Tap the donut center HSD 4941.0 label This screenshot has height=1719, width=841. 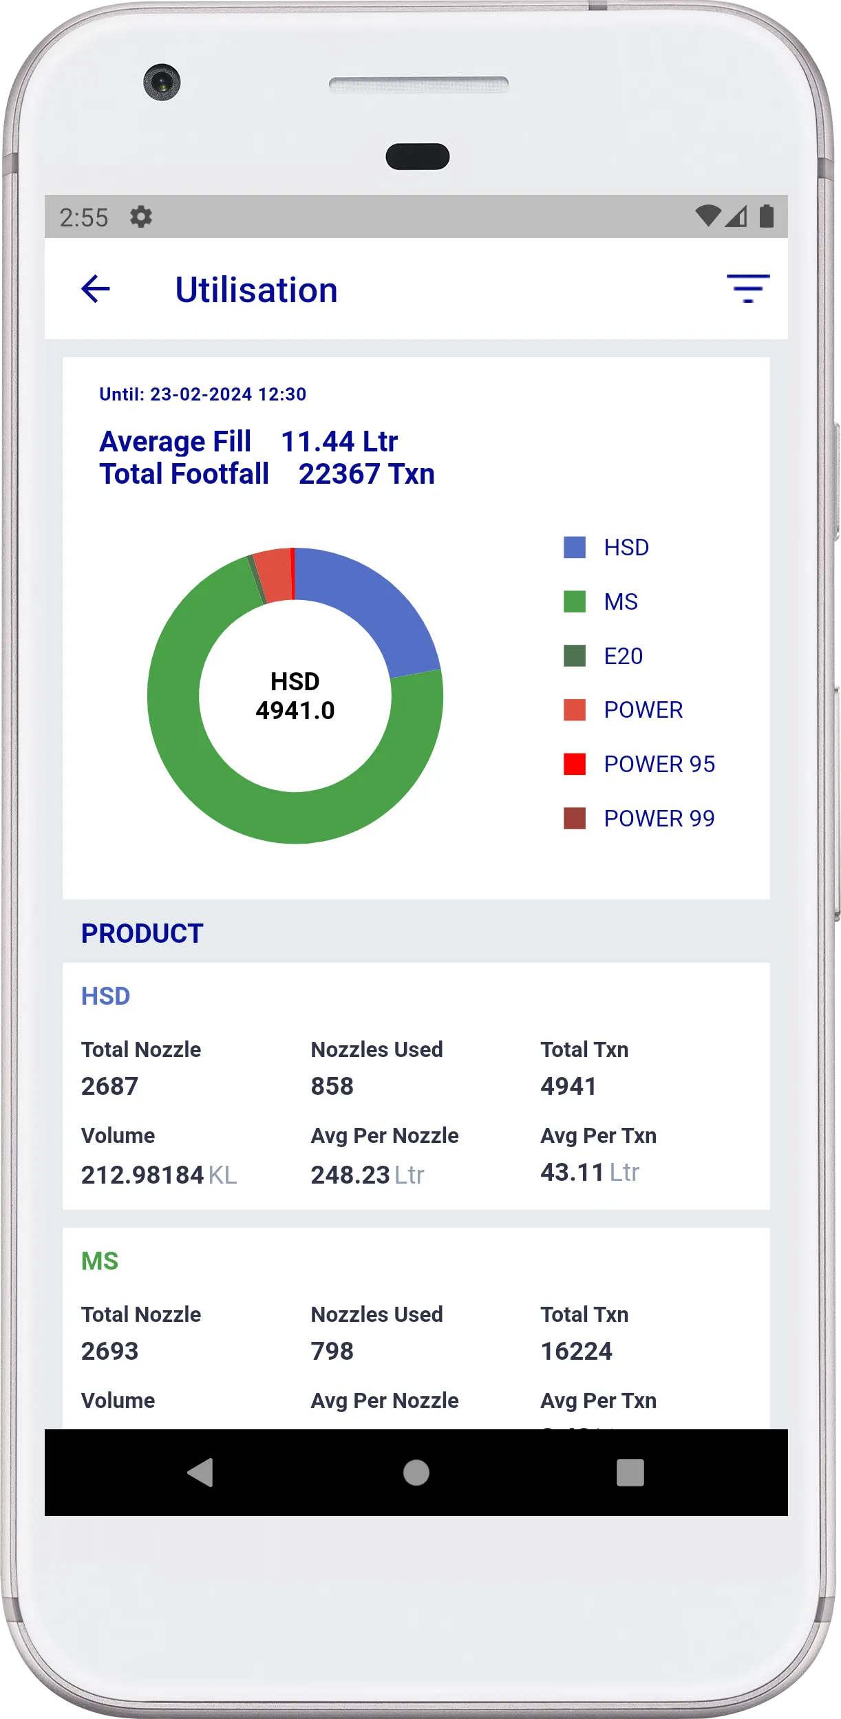(295, 696)
